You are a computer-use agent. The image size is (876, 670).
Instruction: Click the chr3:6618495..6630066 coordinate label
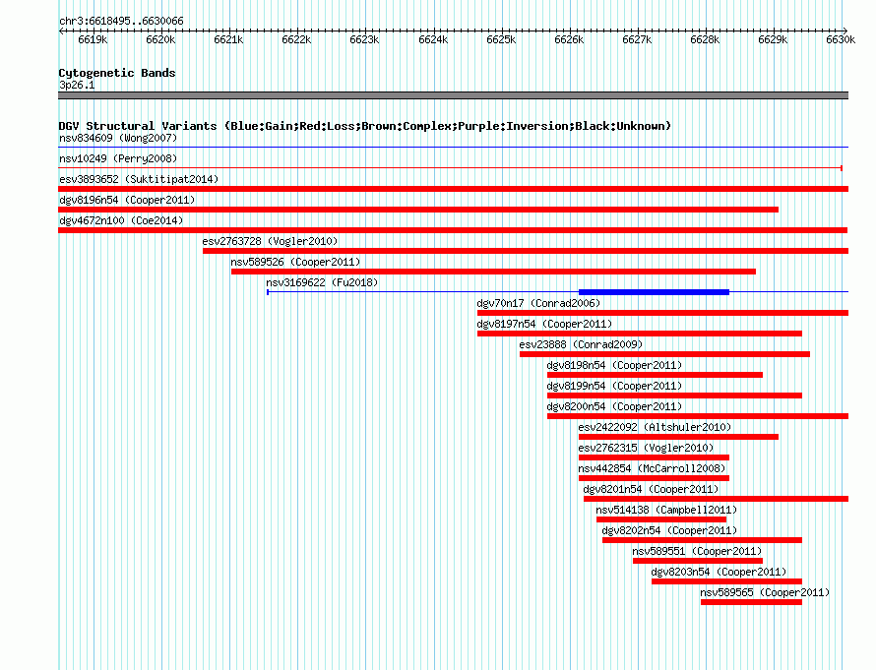pos(121,21)
